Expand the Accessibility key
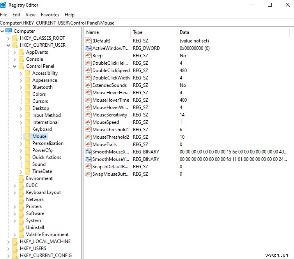Screen dimensions: 294x259 [x=21, y=73]
